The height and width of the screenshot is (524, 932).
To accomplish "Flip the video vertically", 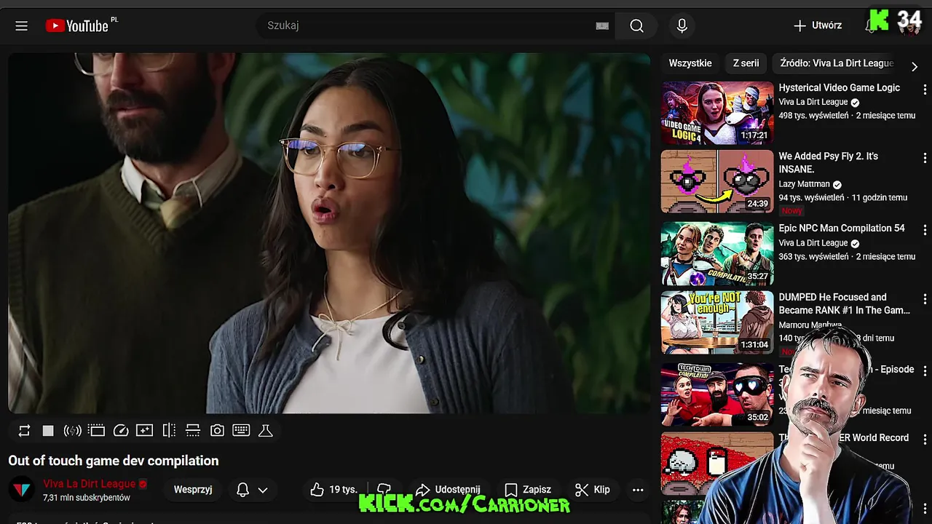I will pos(193,431).
